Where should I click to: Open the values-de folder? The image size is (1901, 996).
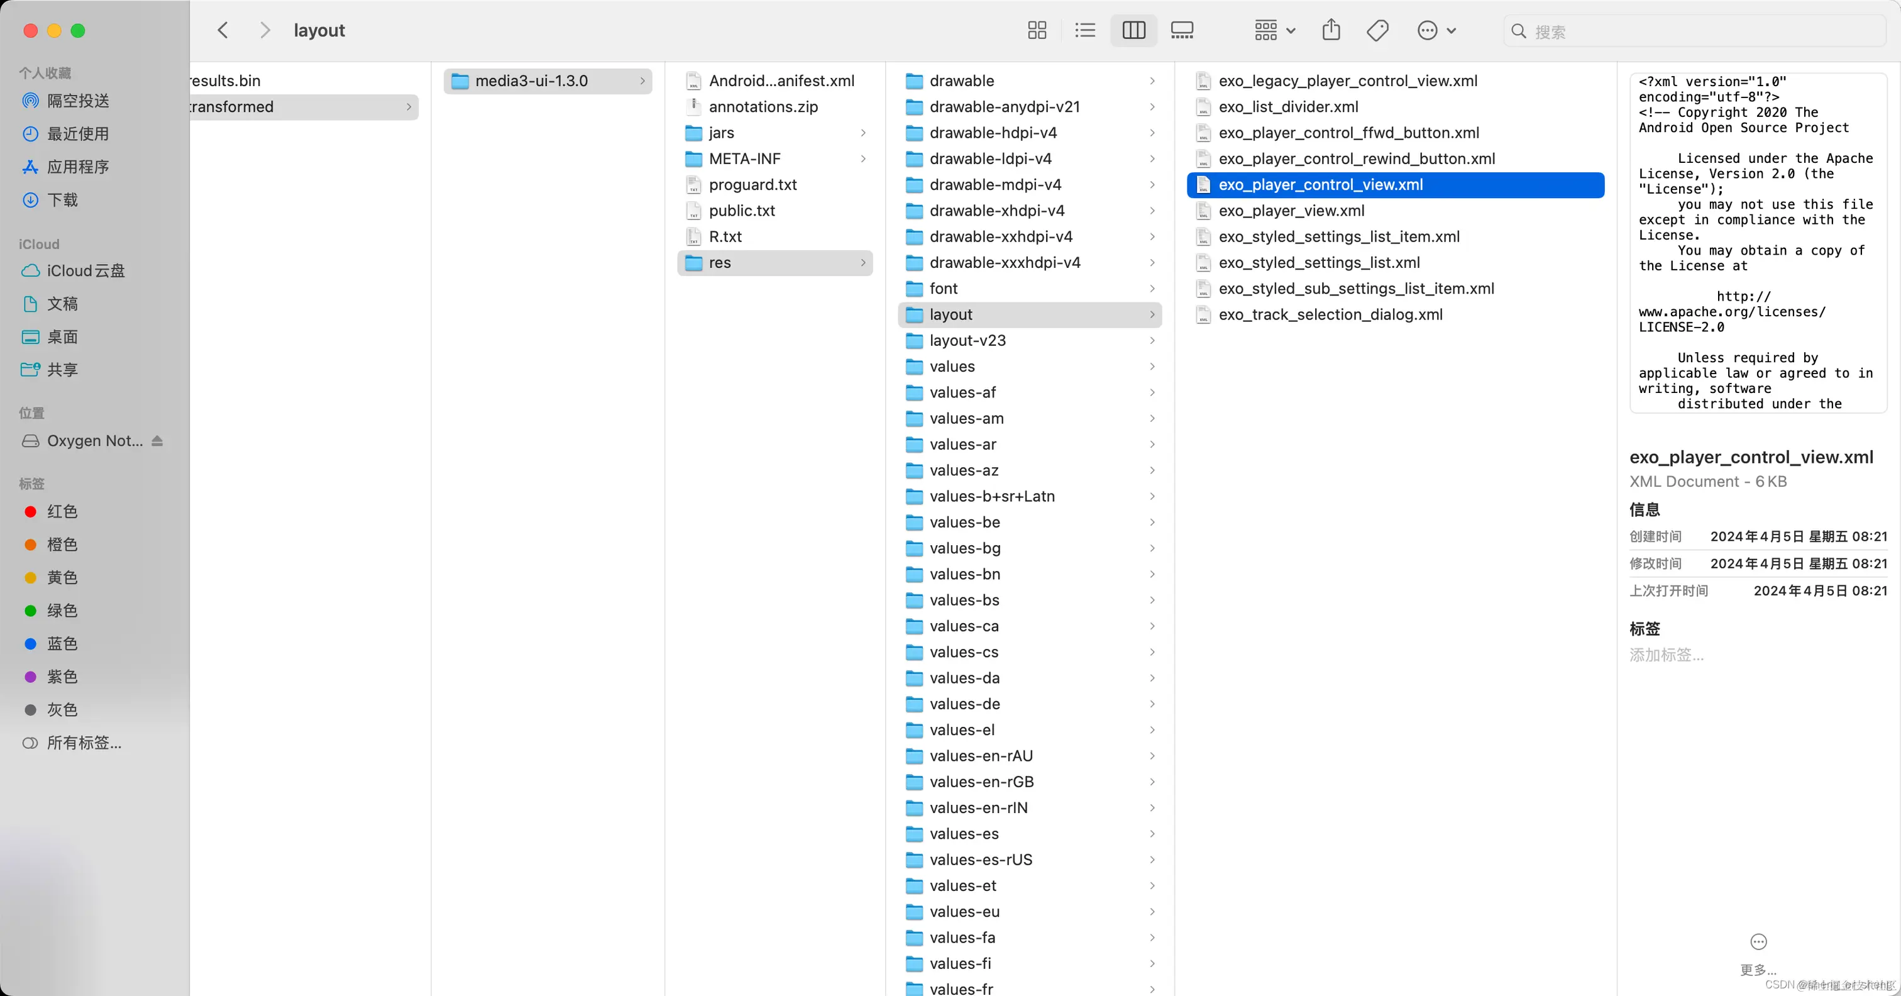(x=964, y=704)
